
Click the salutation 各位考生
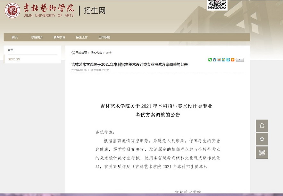click(x=105, y=132)
